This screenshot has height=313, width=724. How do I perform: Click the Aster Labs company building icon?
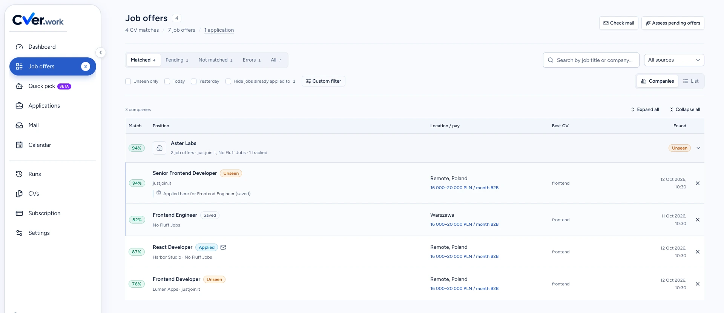[x=160, y=148]
